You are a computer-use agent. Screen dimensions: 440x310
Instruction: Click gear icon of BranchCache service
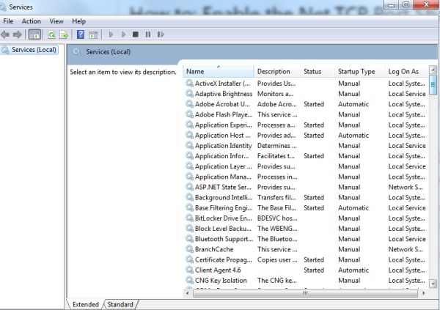click(x=190, y=249)
